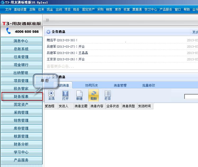This screenshot has height=167, width=198.
Task: Open the 票据通 menu
Action: click(137, 10)
